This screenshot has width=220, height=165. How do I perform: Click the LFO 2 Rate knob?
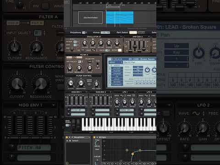(141, 102)
